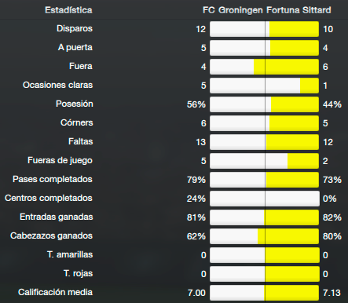Select the Ocasiones claras row label
The height and width of the screenshot is (303, 348).
tap(57, 85)
